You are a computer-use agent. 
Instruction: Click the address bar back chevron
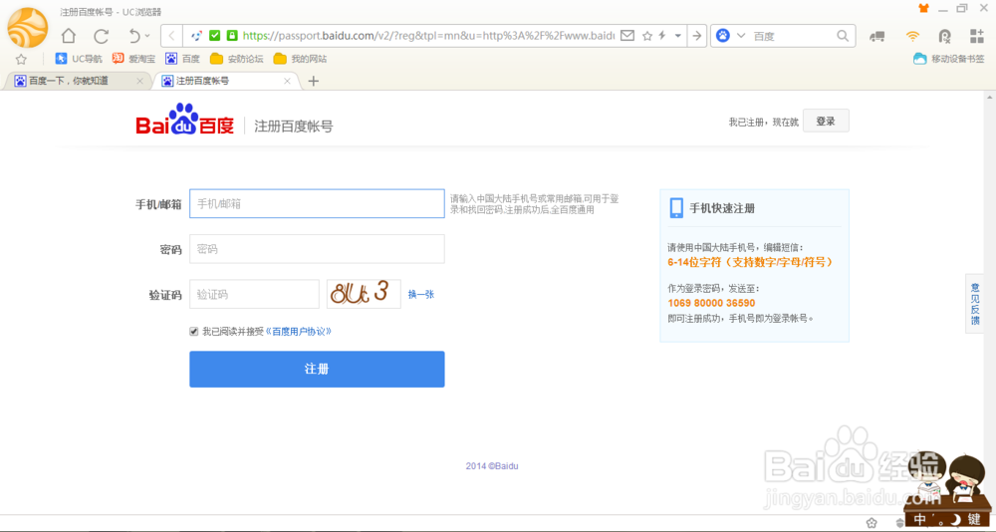pos(172,36)
